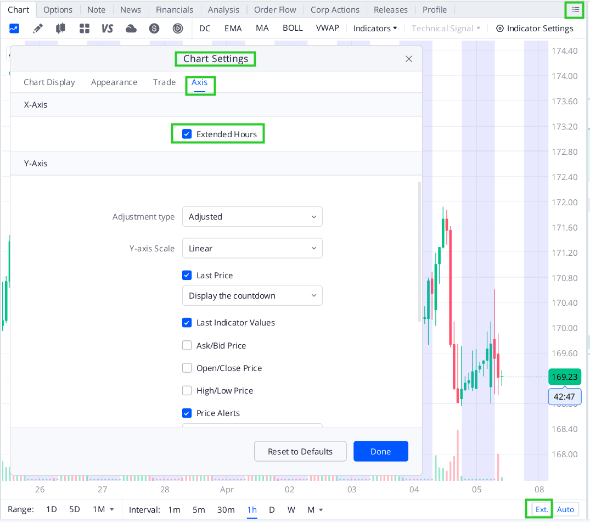Click the cloud save icon

tap(131, 28)
